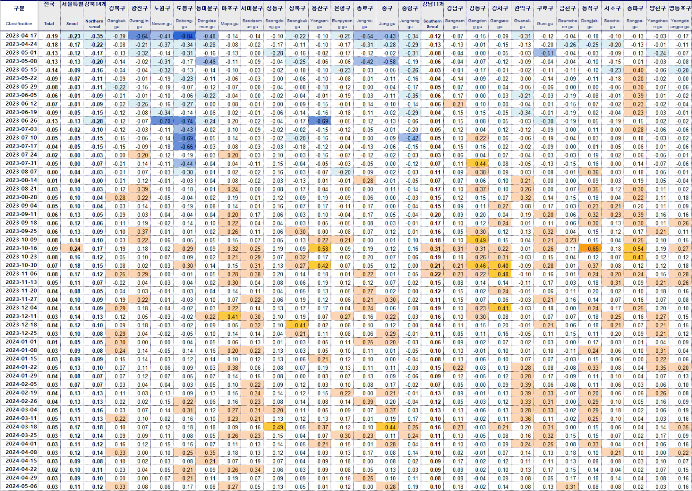The image size is (692, 491).
Task: Click the 'Jungnang-gu' English header
Action: pyautogui.click(x=410, y=24)
